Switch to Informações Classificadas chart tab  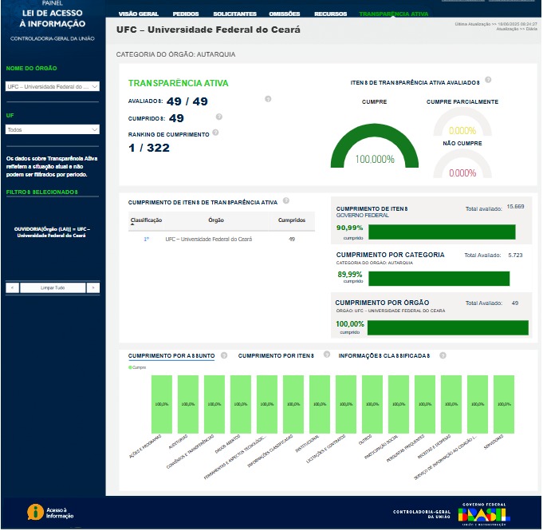[x=384, y=356]
